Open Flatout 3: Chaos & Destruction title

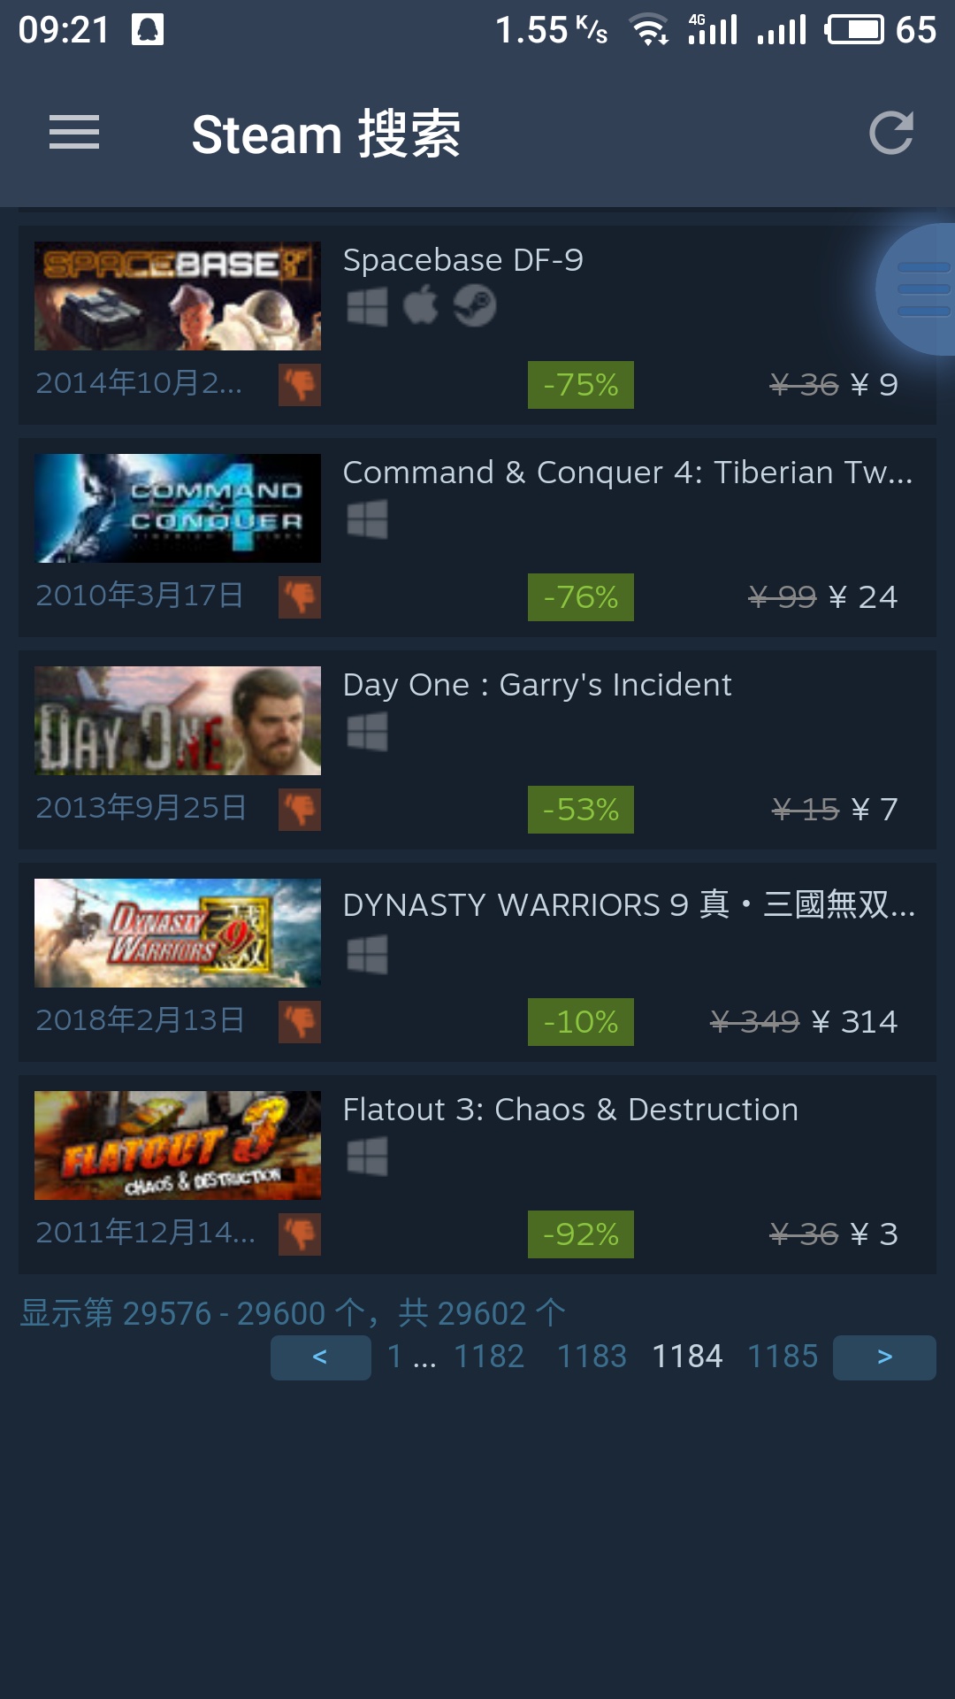point(570,1110)
